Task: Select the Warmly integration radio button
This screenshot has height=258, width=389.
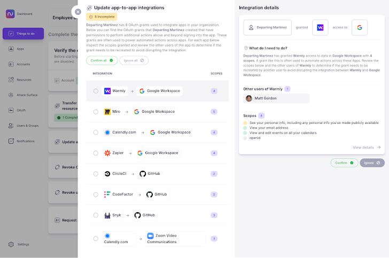Action: tap(96, 91)
